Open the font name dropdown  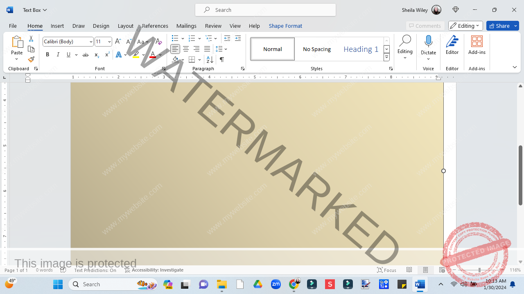(91, 42)
